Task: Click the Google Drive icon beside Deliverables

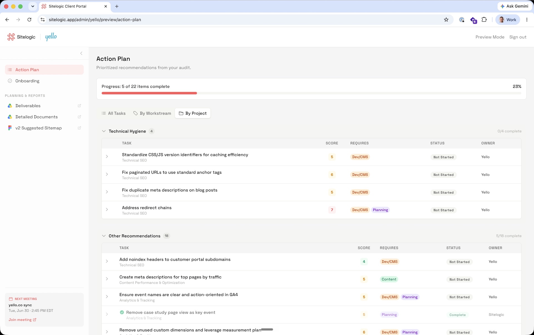Action: 10,106
